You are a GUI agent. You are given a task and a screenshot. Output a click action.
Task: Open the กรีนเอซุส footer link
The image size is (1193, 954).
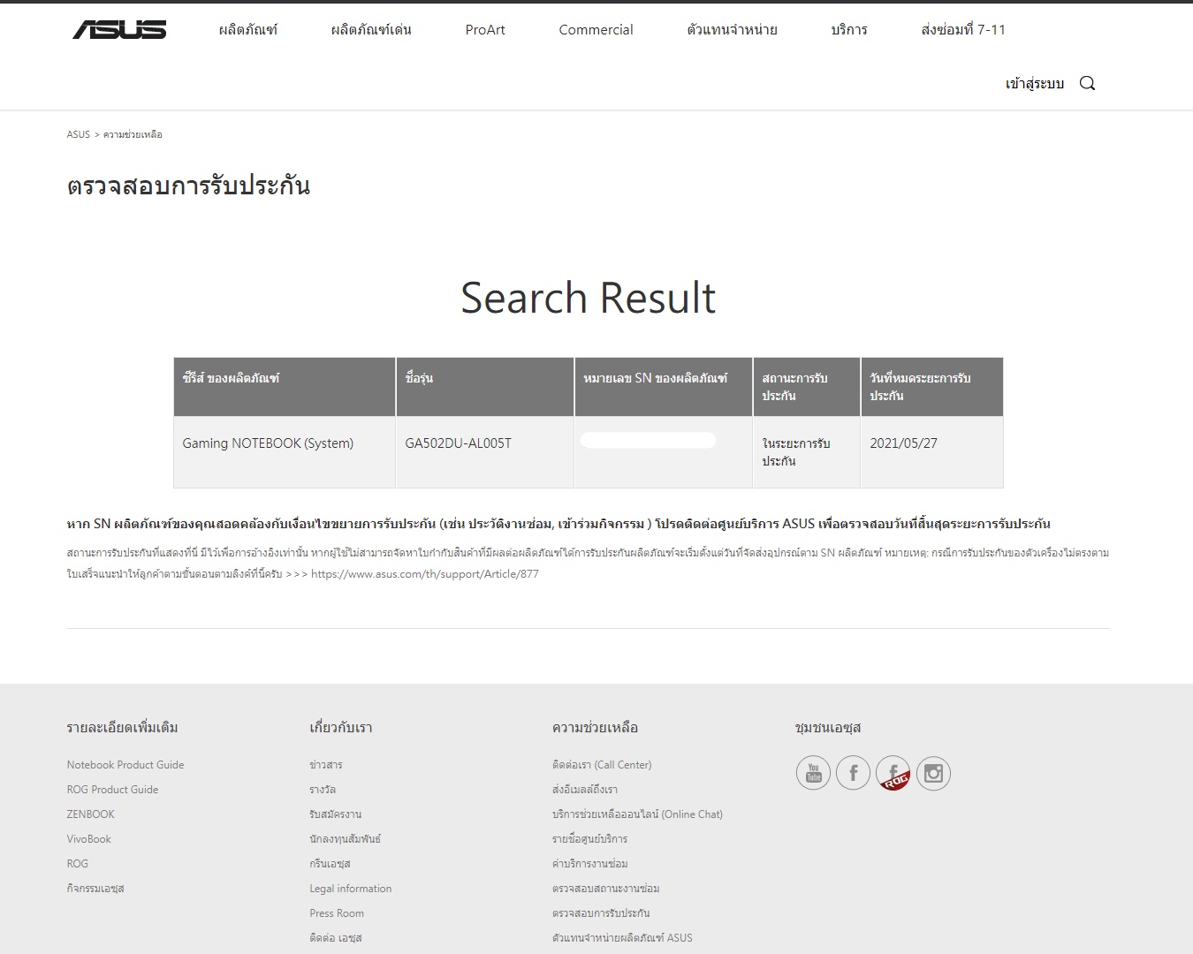pos(330,864)
